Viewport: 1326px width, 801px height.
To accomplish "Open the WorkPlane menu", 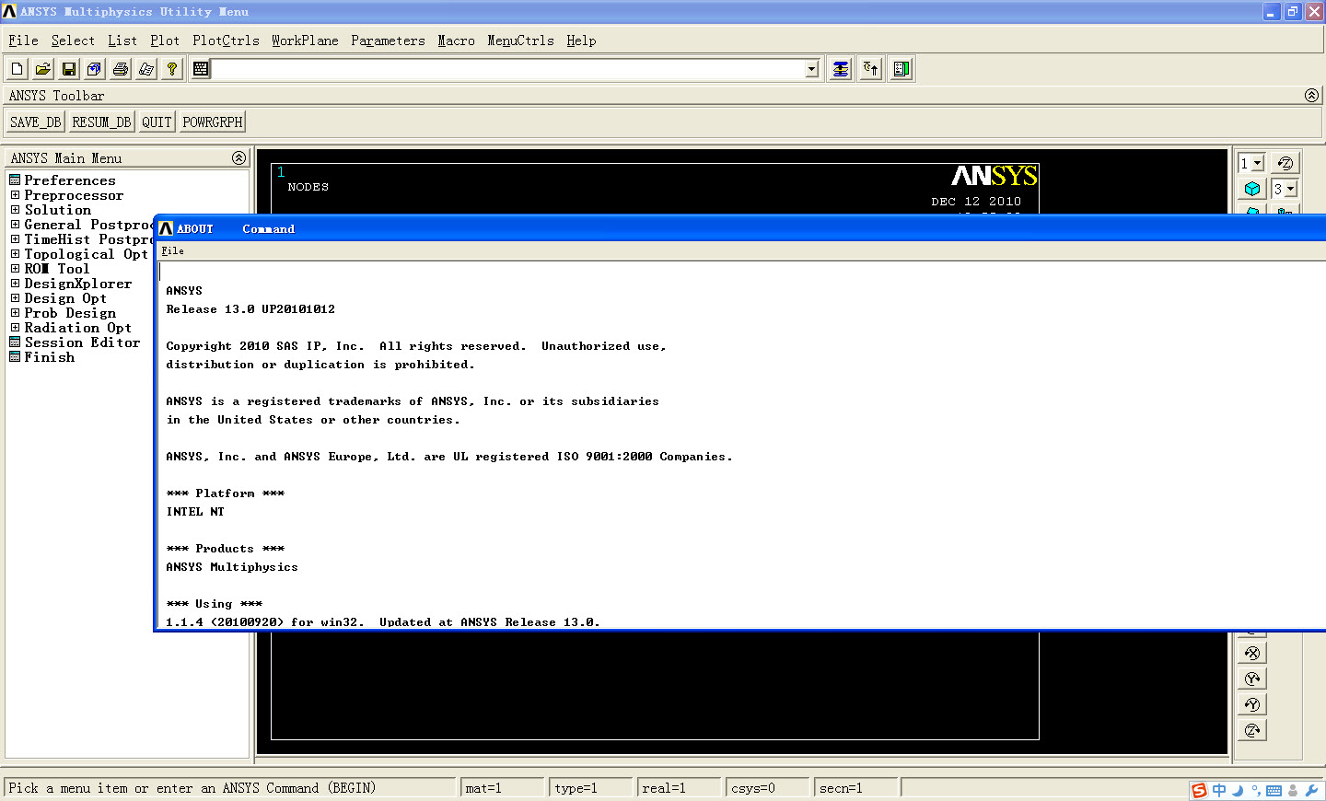I will pos(305,41).
